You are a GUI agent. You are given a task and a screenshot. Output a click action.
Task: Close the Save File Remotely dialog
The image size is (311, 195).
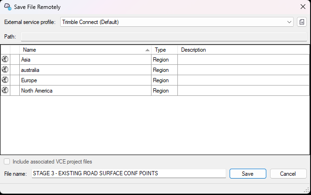coord(303,7)
